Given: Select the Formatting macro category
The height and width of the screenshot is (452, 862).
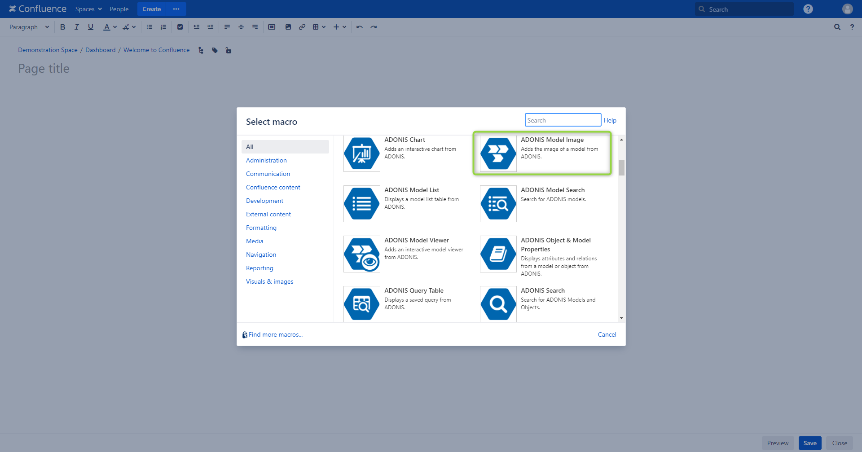Looking at the screenshot, I should pos(261,228).
